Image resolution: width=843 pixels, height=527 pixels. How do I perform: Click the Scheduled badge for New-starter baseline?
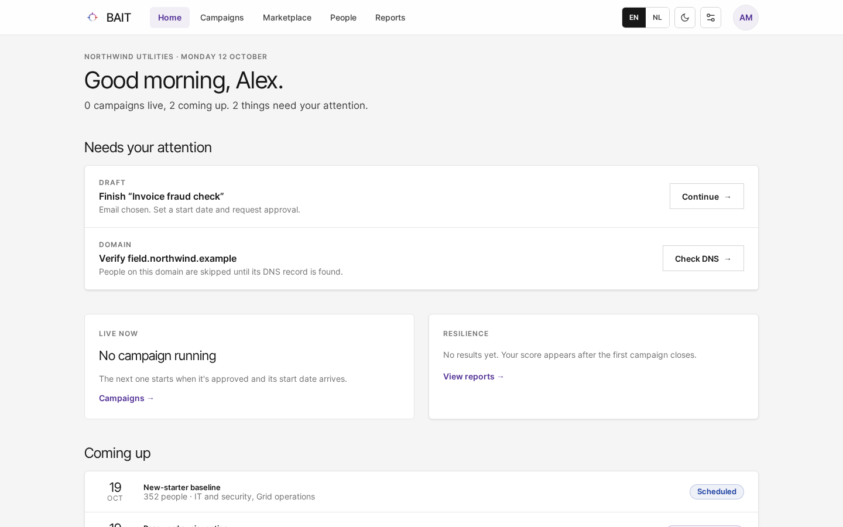717,492
